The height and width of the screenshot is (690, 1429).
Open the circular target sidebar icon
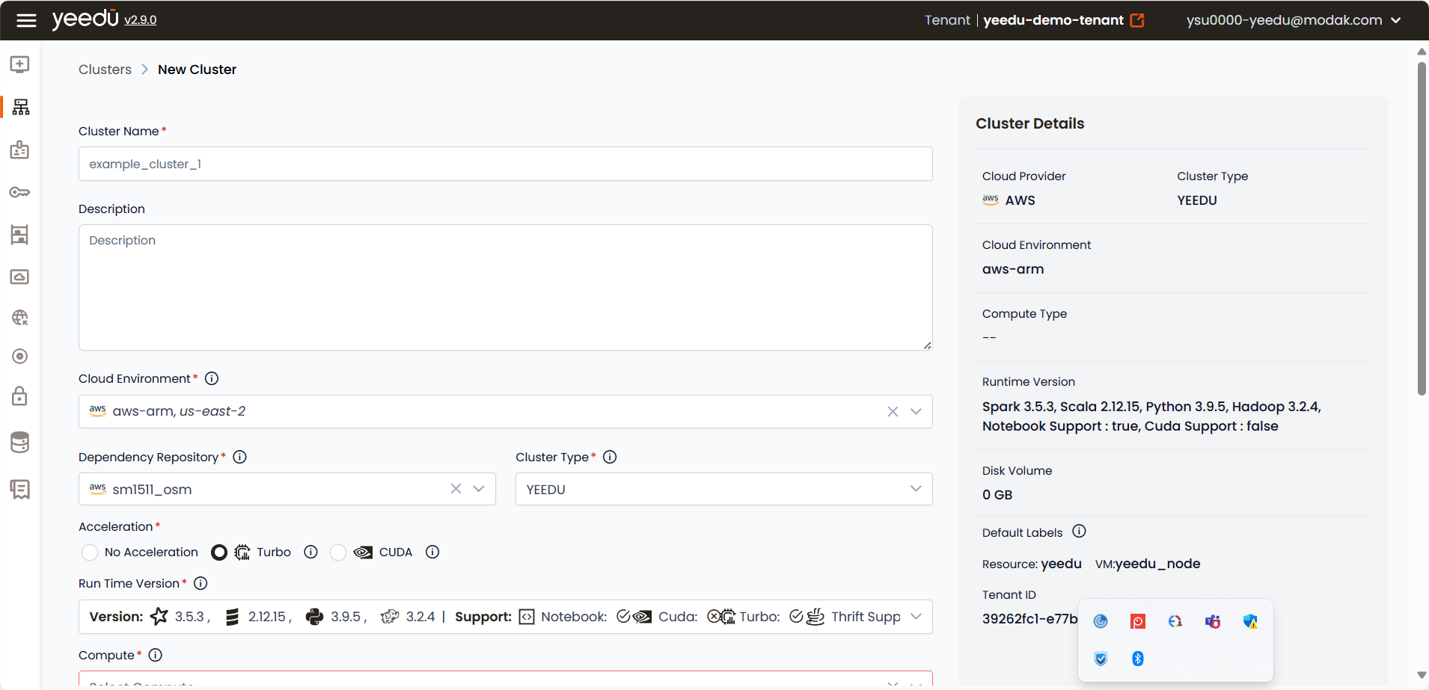click(20, 356)
